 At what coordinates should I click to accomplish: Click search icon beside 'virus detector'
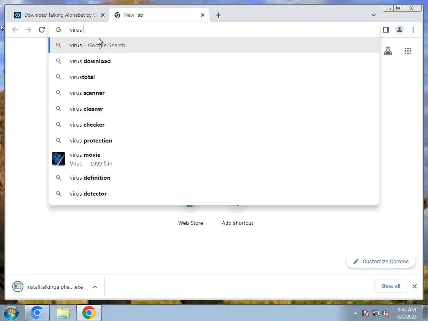[x=59, y=194]
